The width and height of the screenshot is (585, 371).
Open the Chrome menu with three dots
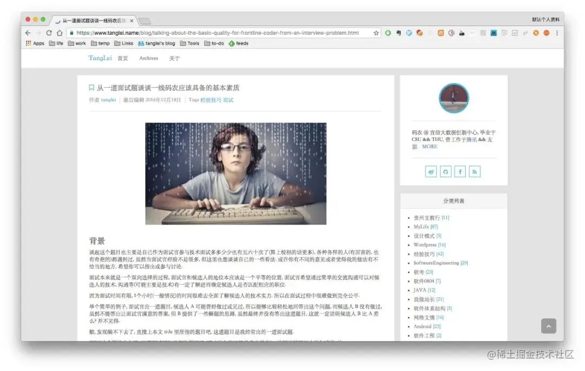(557, 33)
